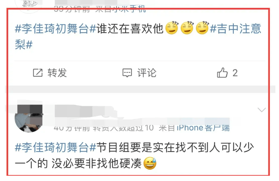Open the post text 节目组要是实在找不到人

[158, 148]
